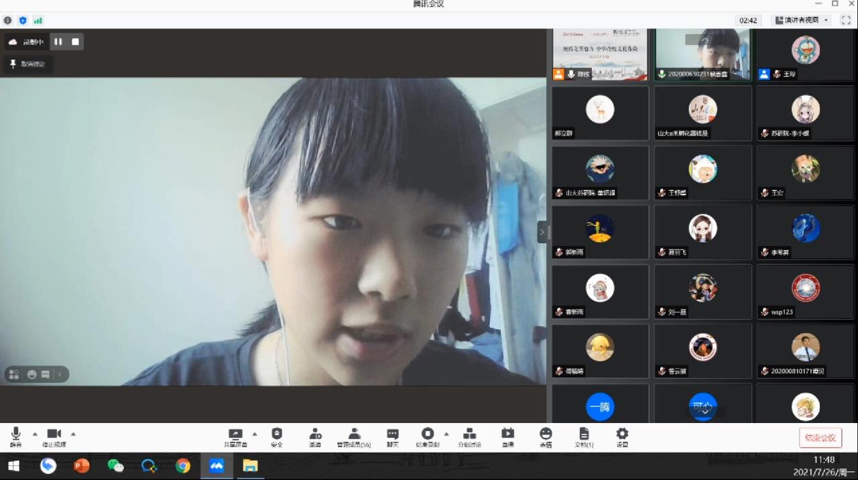Select the 王珍 participant thumbnail
The height and width of the screenshot is (480, 858).
805,55
